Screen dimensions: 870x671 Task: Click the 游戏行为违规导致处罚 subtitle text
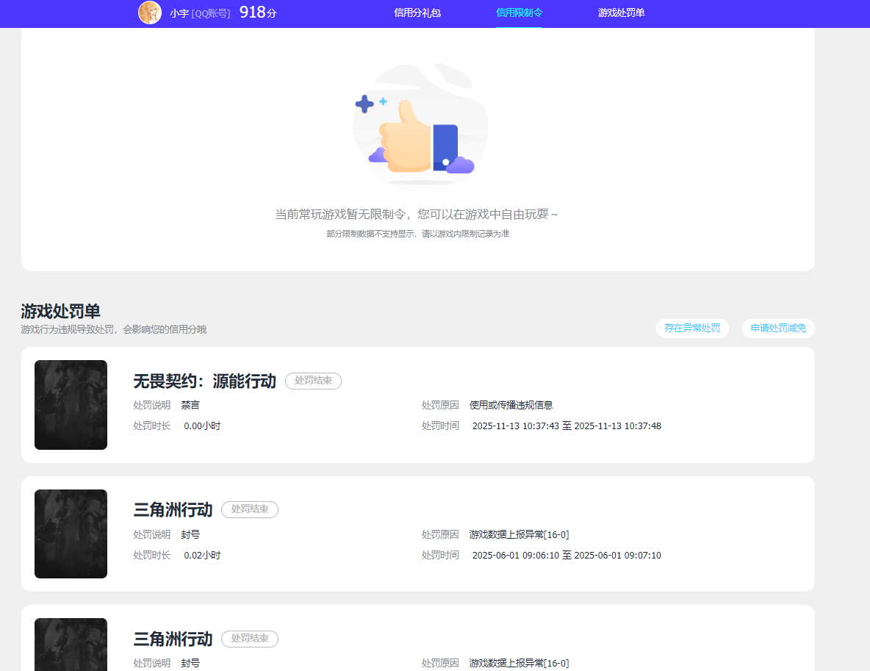tap(114, 330)
